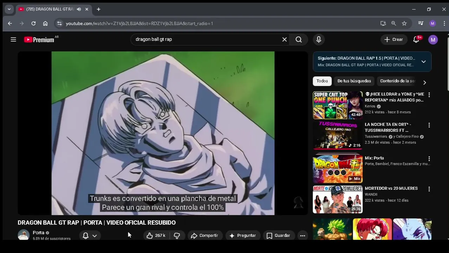The image size is (449, 253).
Task: Open LA NOCHE TA EN ORT thumbnail
Action: (x=338, y=136)
